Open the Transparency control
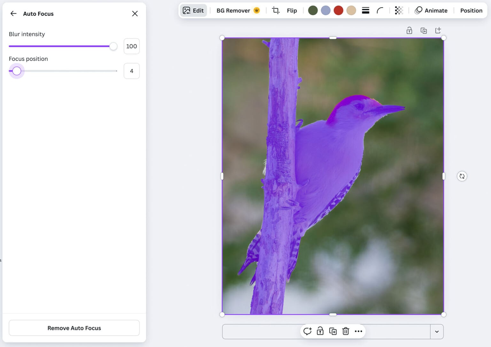This screenshot has width=491, height=347. coord(399,11)
